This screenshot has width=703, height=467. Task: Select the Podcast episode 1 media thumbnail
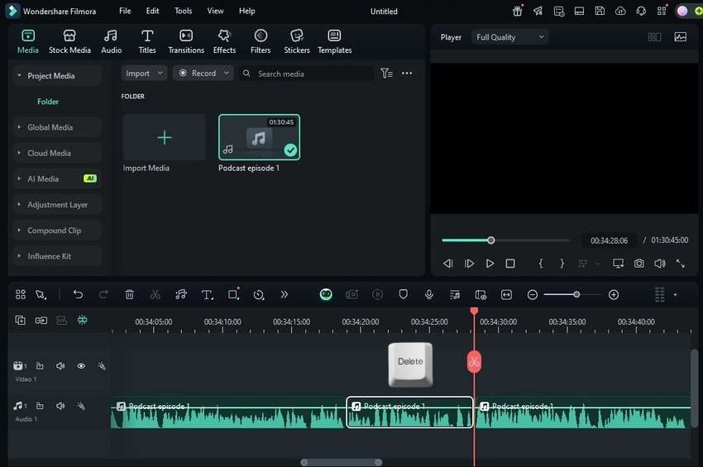259,137
